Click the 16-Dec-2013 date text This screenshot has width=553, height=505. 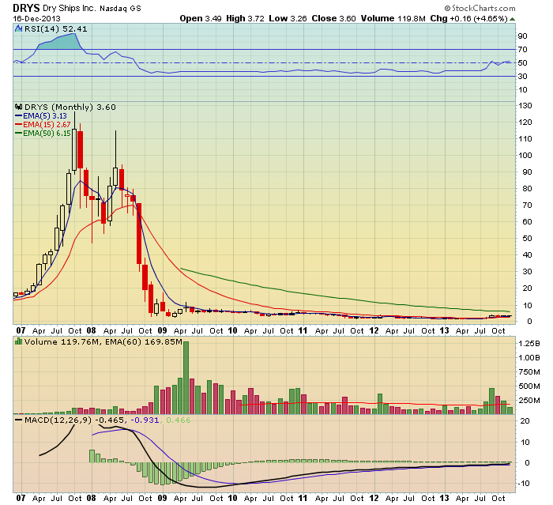pyautogui.click(x=36, y=18)
